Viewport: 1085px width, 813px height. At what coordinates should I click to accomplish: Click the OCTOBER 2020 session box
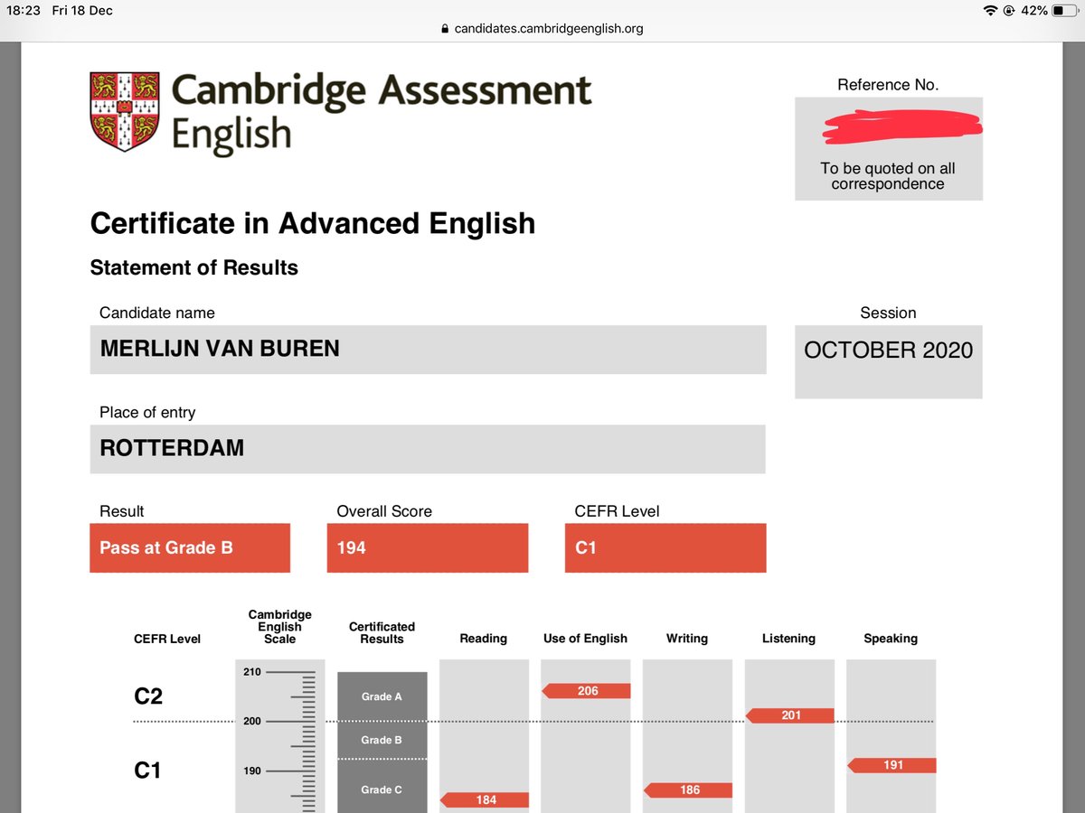(x=889, y=361)
